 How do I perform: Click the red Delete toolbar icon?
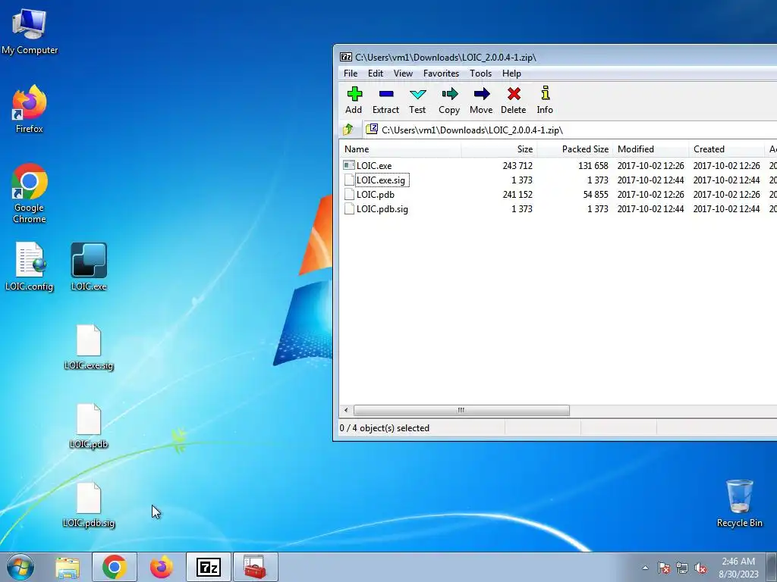pyautogui.click(x=514, y=100)
